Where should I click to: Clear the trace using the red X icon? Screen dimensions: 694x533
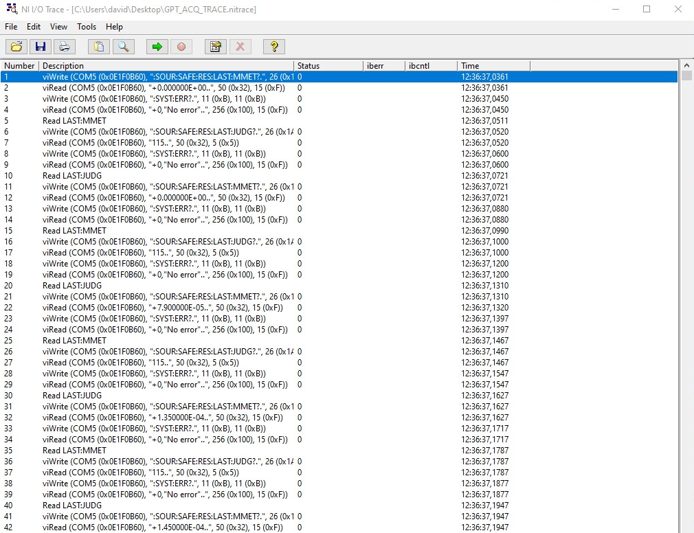point(240,47)
